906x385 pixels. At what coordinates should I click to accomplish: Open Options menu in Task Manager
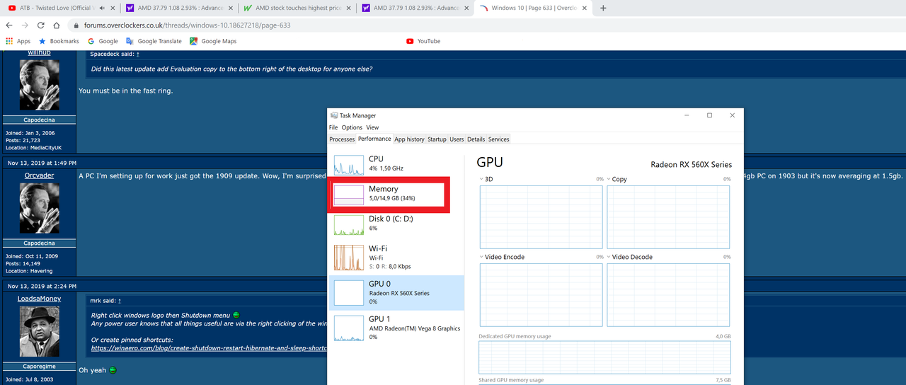click(x=352, y=127)
